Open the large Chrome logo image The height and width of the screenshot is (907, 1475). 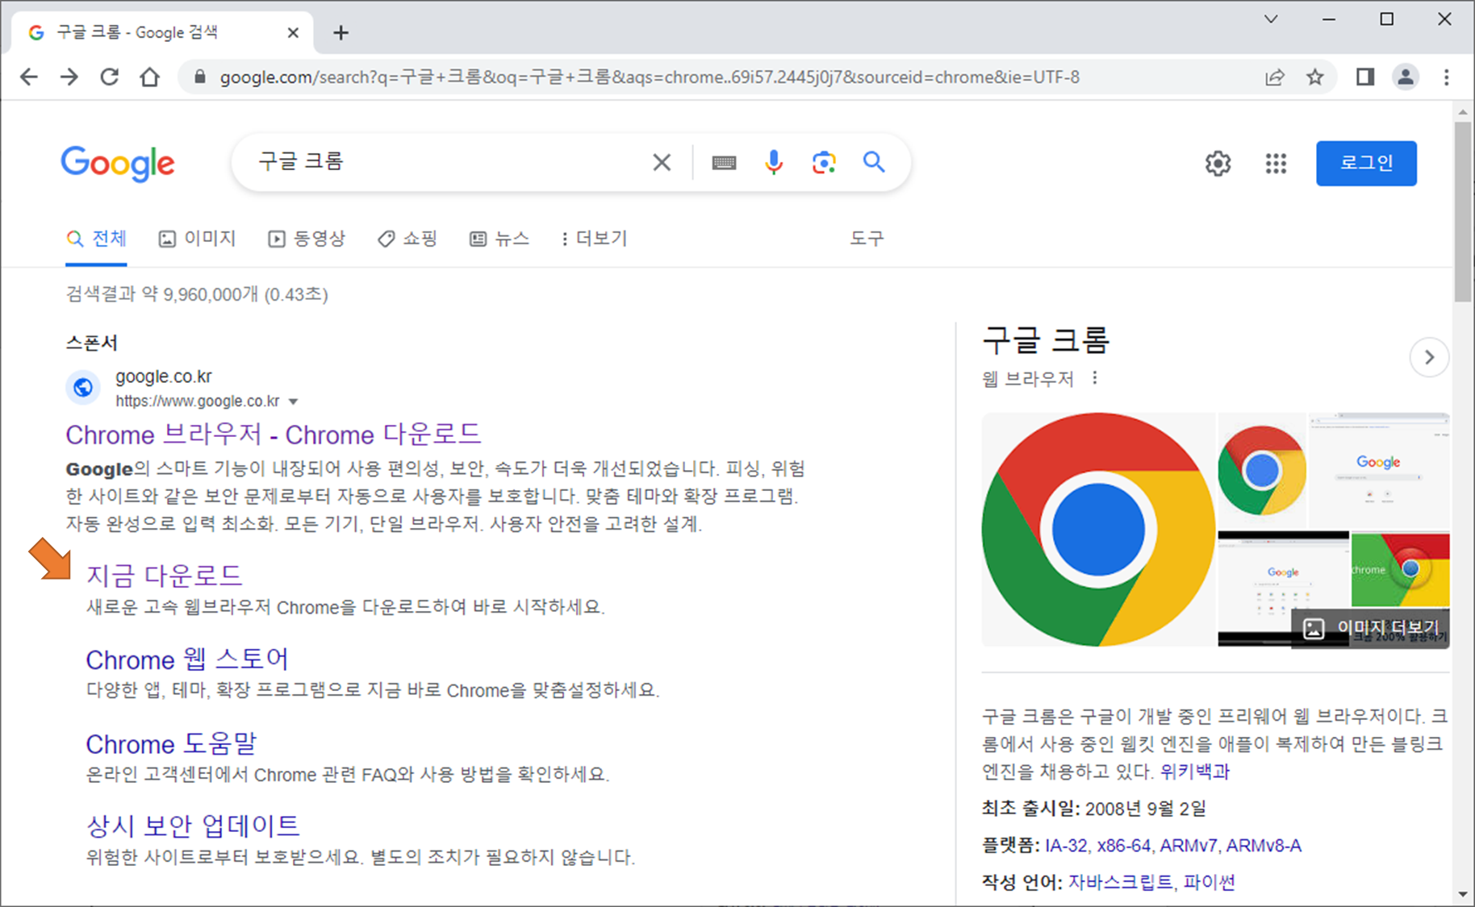pyautogui.click(x=1098, y=530)
